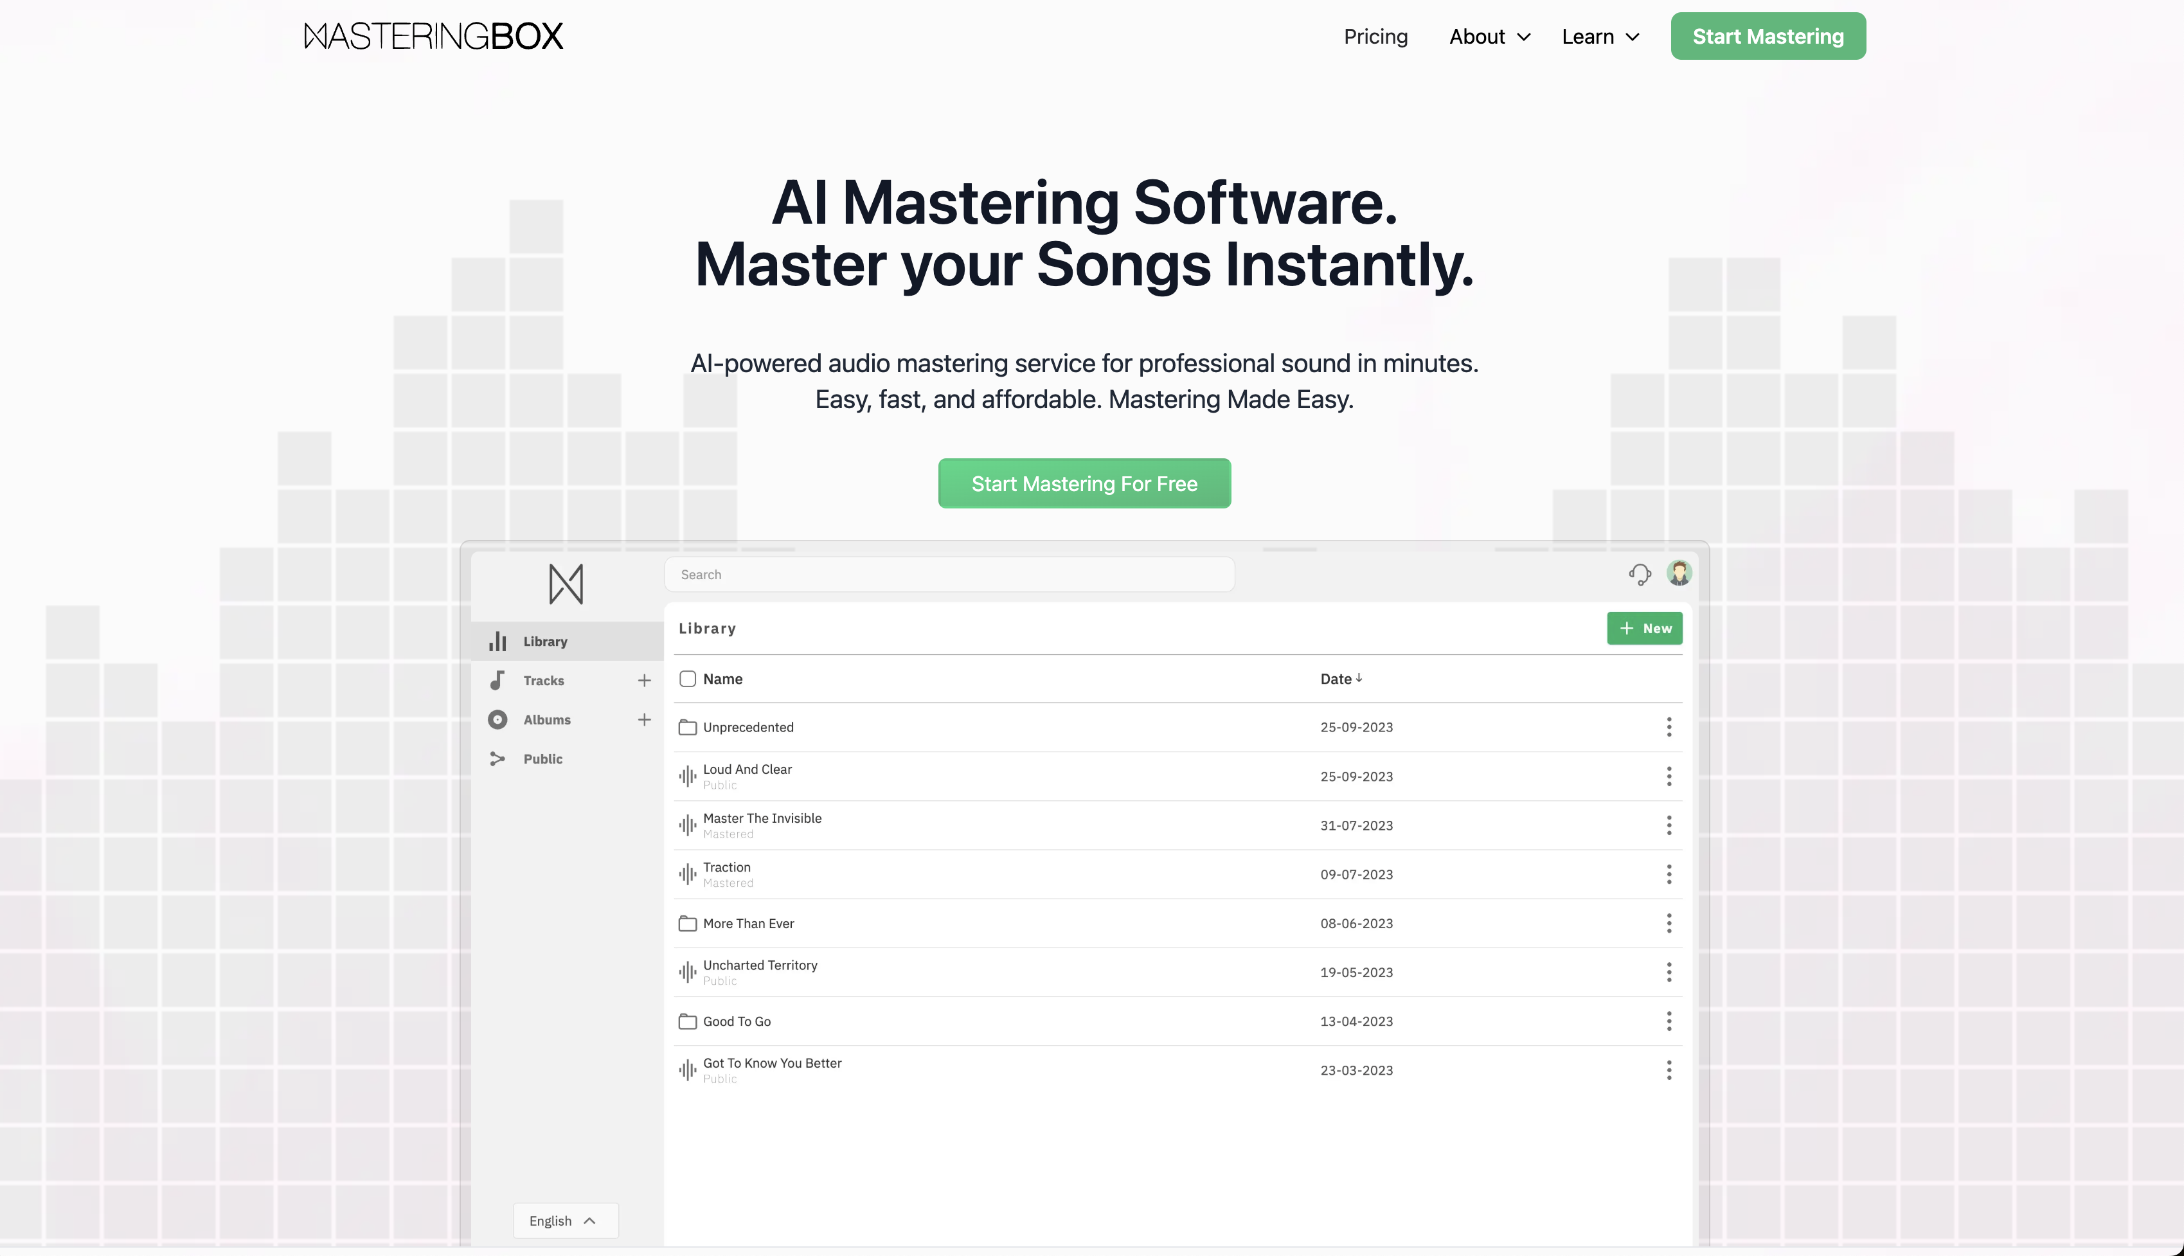
Task: Click the support headset icon
Action: [1640, 575]
